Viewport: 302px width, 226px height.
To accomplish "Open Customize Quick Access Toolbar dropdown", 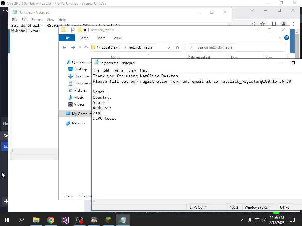I will (x=85, y=30).
